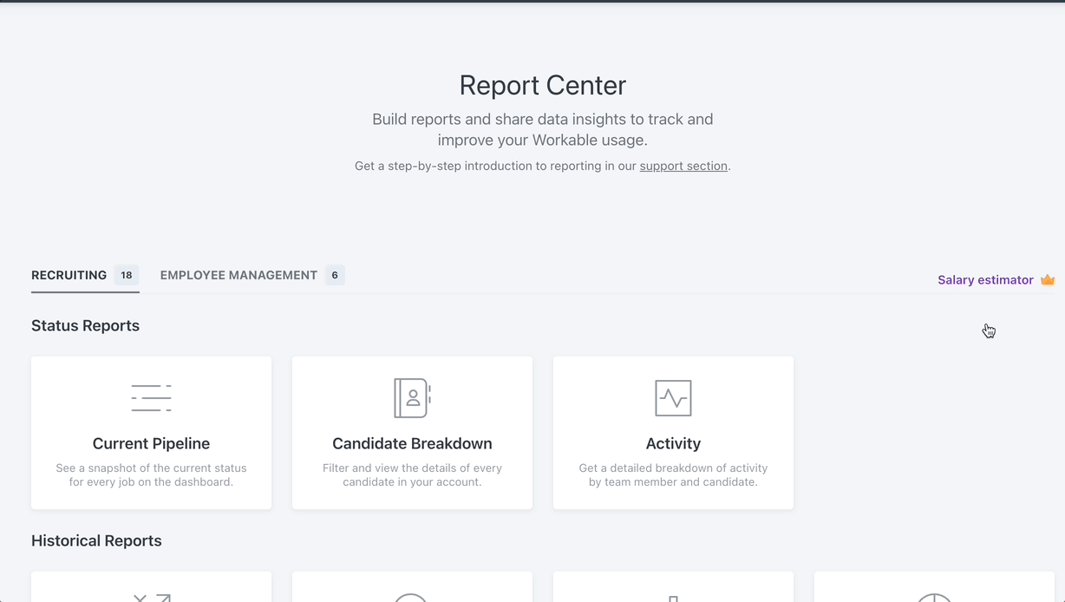Click the crown icon beside Salary estimator
This screenshot has width=1065, height=602.
click(x=1048, y=280)
